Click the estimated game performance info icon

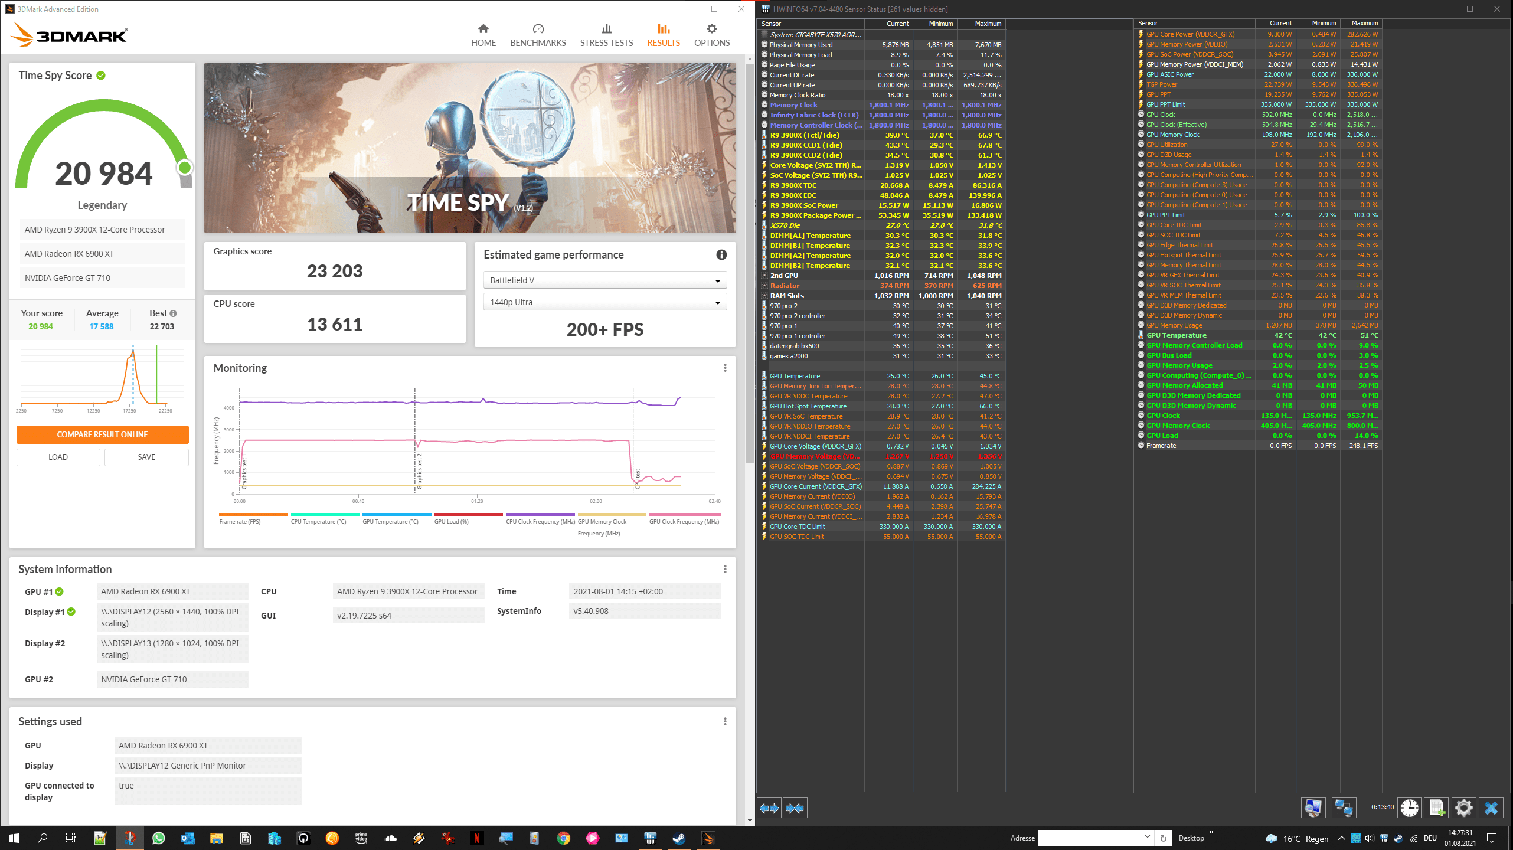click(721, 254)
